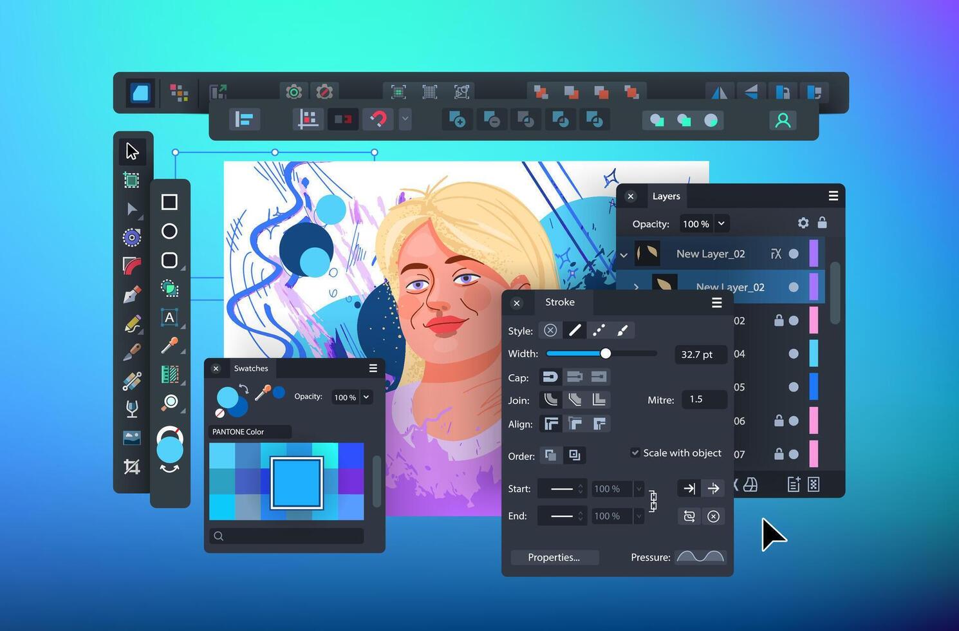This screenshot has height=631, width=959.
Task: Open the Layers panel hamburger menu
Action: pyautogui.click(x=833, y=196)
